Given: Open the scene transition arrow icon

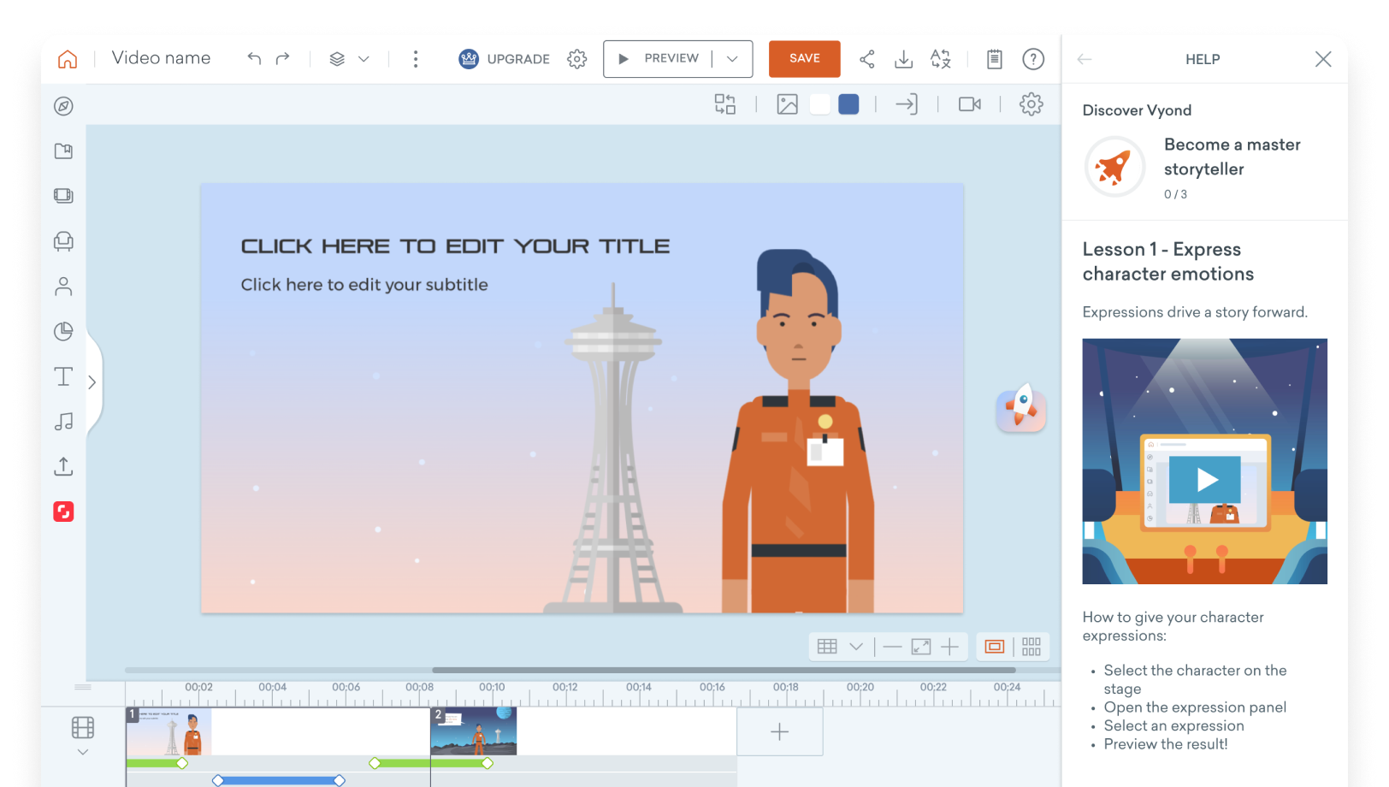Looking at the screenshot, I should click(907, 104).
